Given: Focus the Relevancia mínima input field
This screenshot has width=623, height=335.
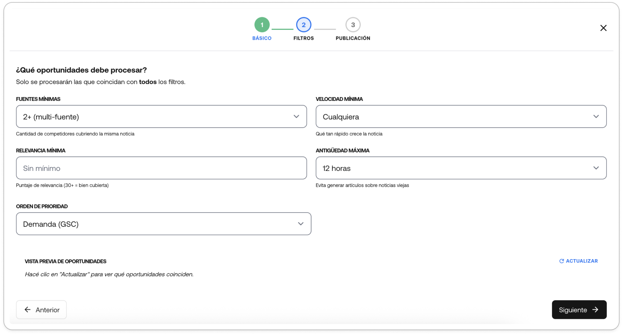Looking at the screenshot, I should pos(161,168).
